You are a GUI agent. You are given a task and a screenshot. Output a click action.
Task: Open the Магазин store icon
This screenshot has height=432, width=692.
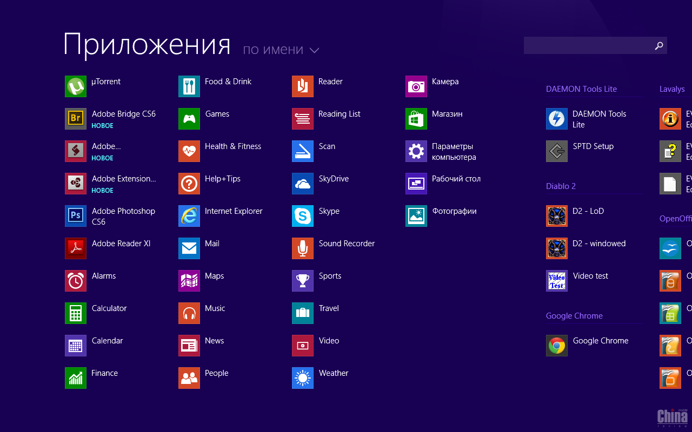(x=416, y=119)
